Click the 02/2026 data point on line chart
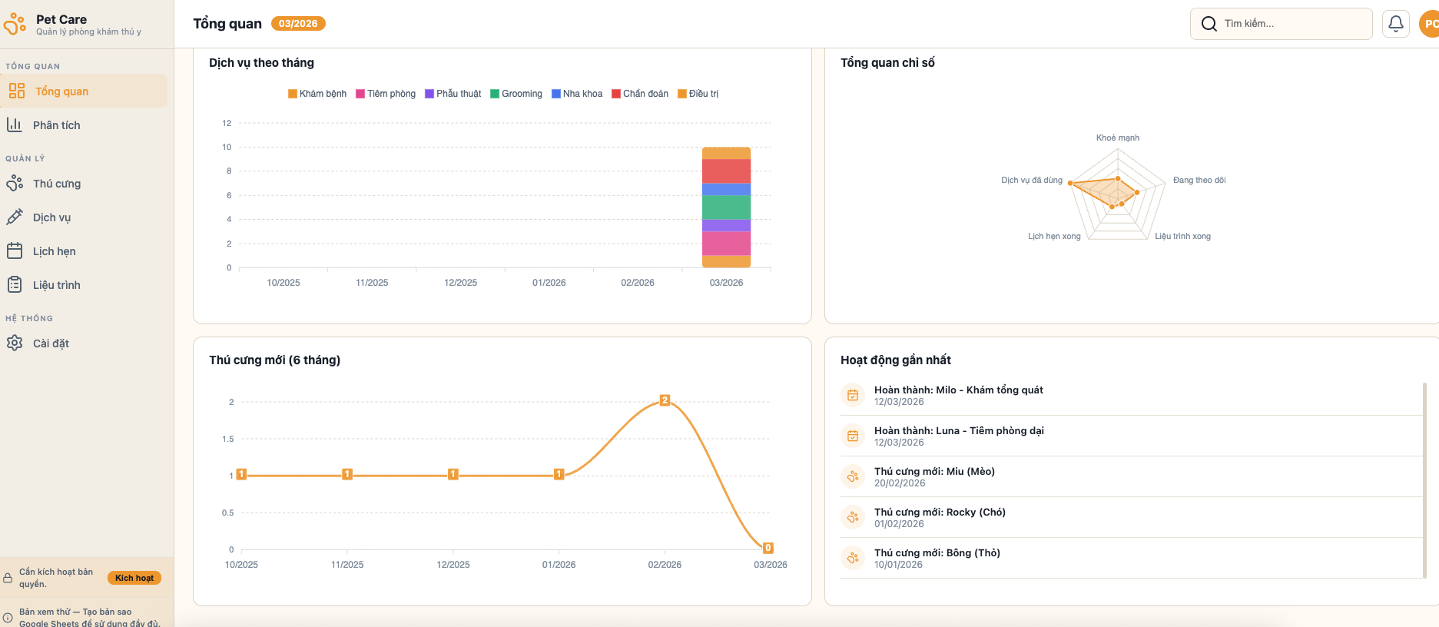Screen dimensions: 1439x627 pos(665,400)
